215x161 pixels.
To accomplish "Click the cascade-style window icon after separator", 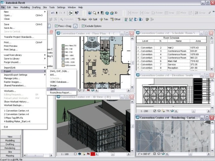I will [147, 20].
